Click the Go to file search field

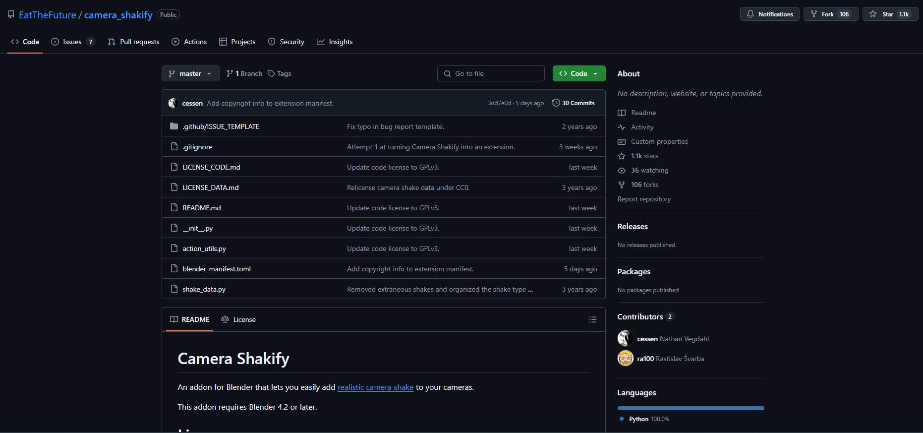pos(491,73)
